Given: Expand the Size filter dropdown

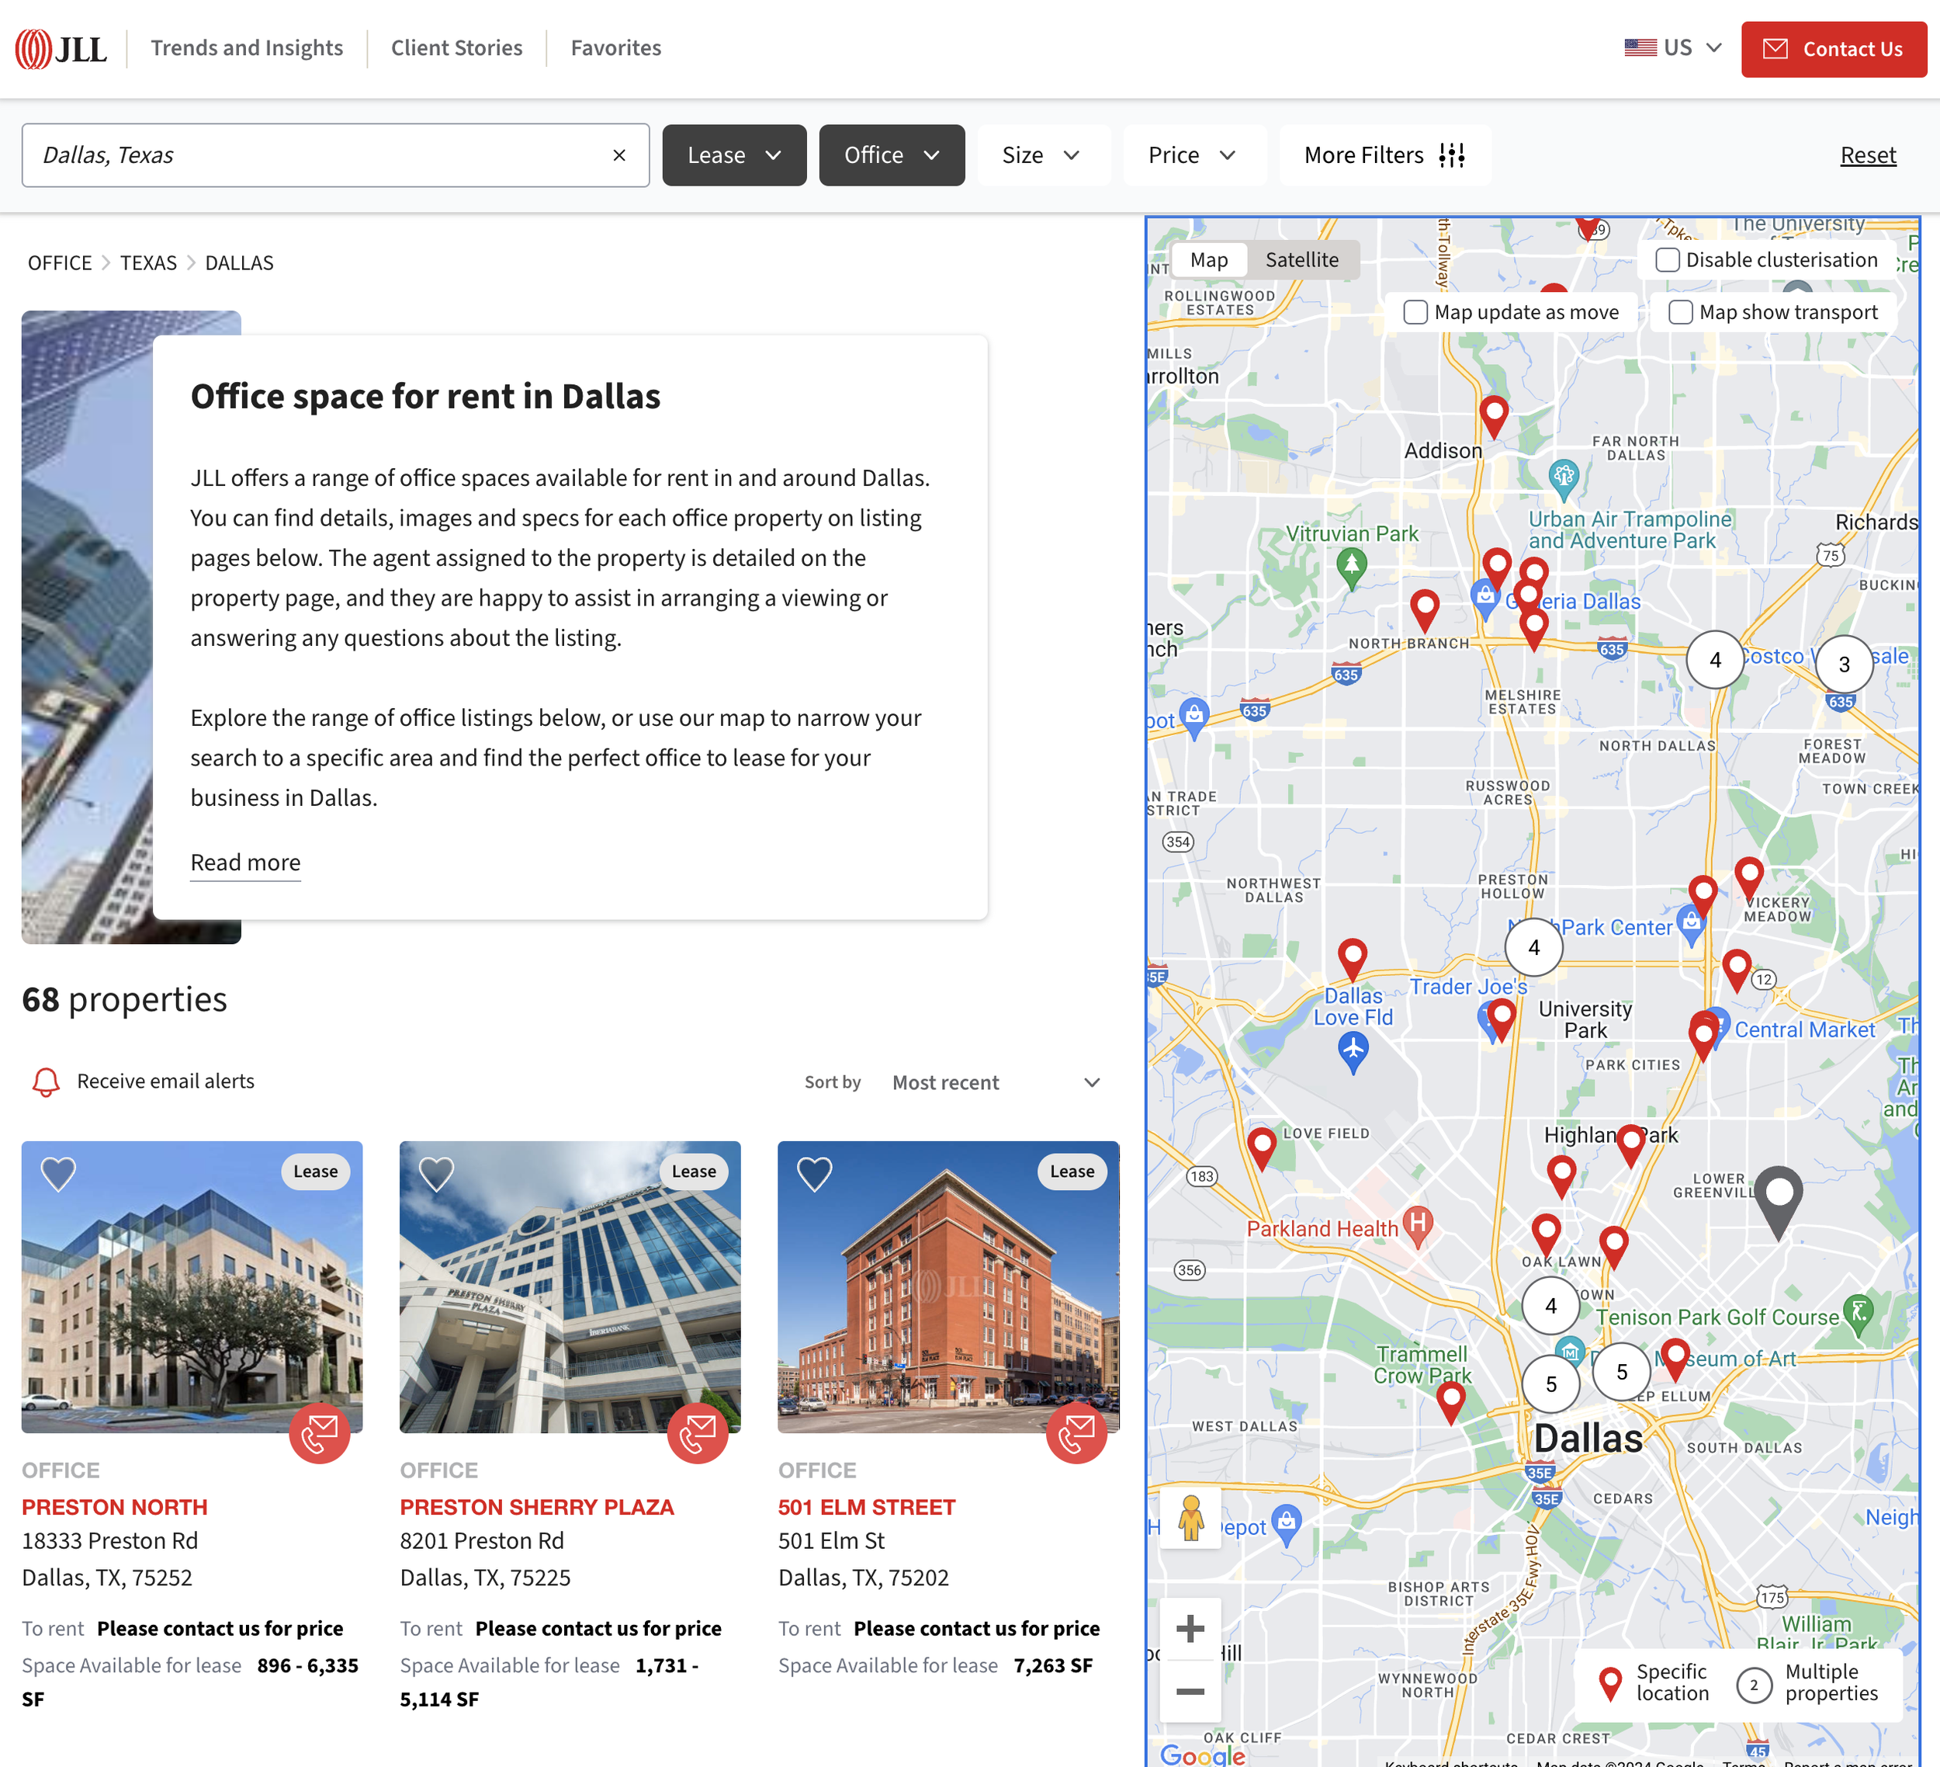Looking at the screenshot, I should [1042, 155].
